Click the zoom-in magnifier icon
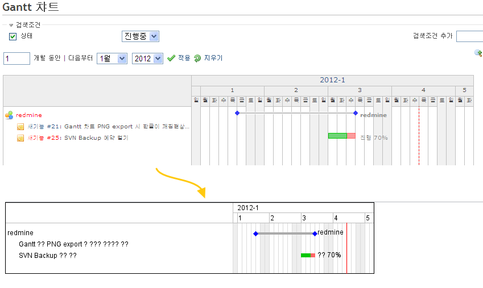This screenshot has width=483, height=288. click(478, 53)
